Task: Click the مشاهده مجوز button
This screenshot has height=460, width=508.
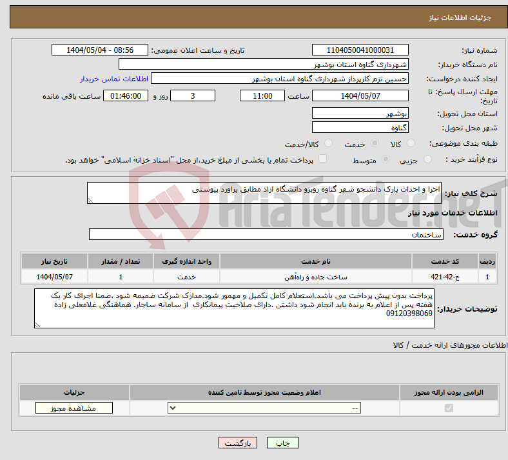Action: point(74,408)
